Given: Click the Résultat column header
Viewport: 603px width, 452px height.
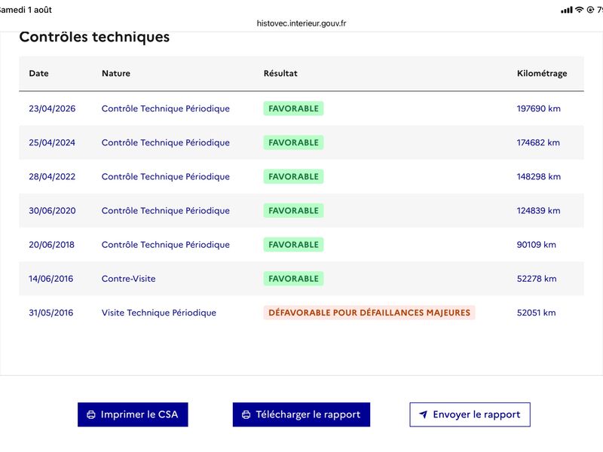Looking at the screenshot, I should click(x=280, y=73).
